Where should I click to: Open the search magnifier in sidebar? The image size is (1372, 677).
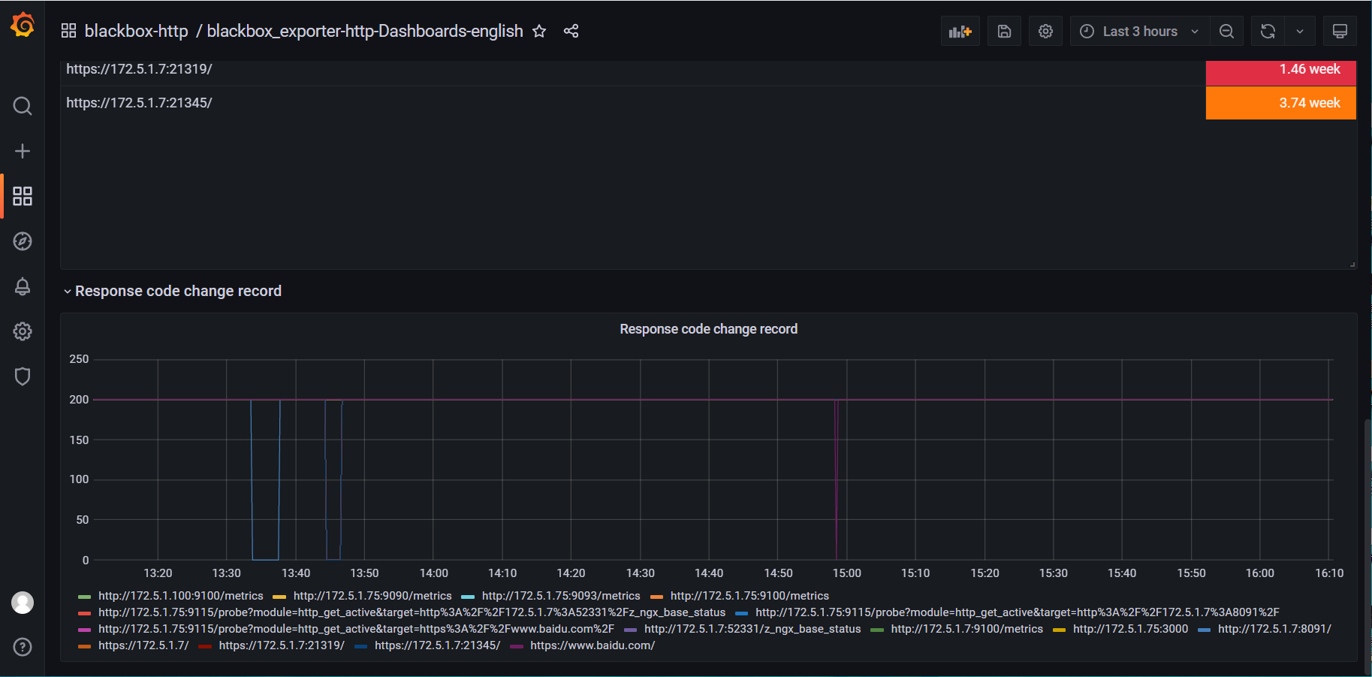[x=23, y=106]
